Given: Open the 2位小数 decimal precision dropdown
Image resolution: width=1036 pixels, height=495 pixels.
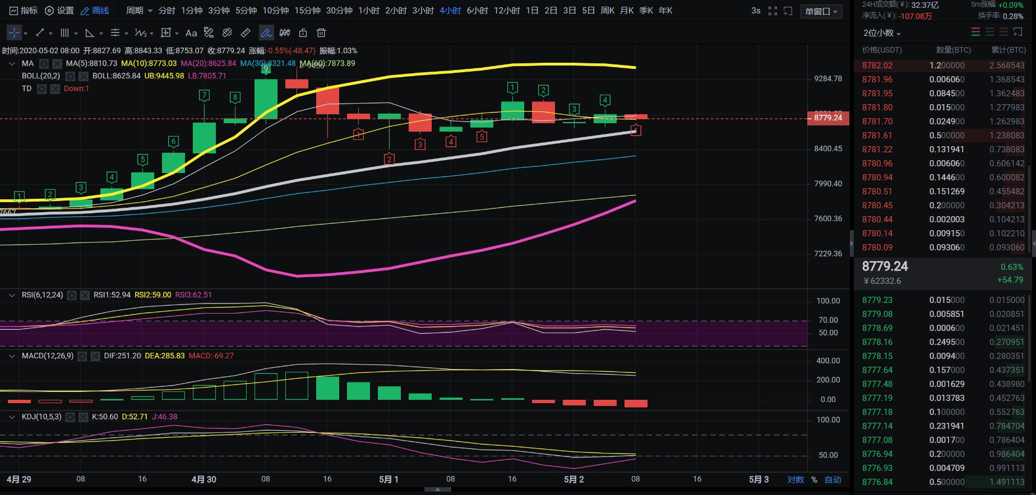Looking at the screenshot, I should (x=882, y=33).
